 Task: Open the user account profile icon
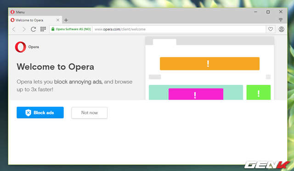coord(281,29)
